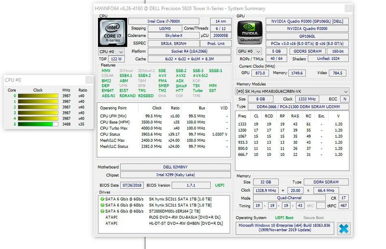
Task: Click the DDR4-2666 / PC4-21300 type field
Action: click(x=298, y=107)
